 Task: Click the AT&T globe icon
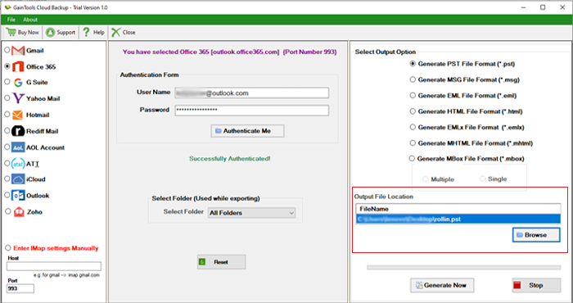18,164
